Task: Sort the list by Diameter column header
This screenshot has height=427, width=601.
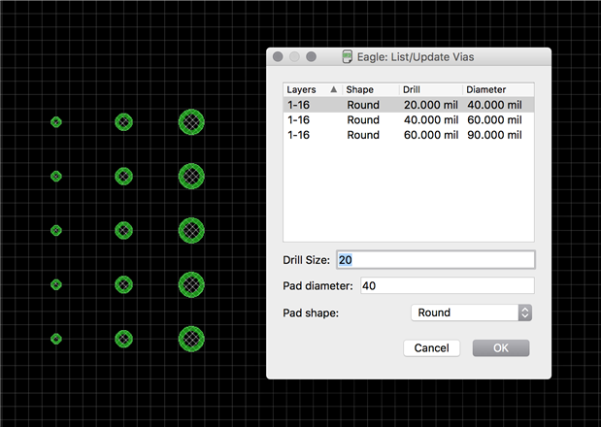Action: coord(497,89)
